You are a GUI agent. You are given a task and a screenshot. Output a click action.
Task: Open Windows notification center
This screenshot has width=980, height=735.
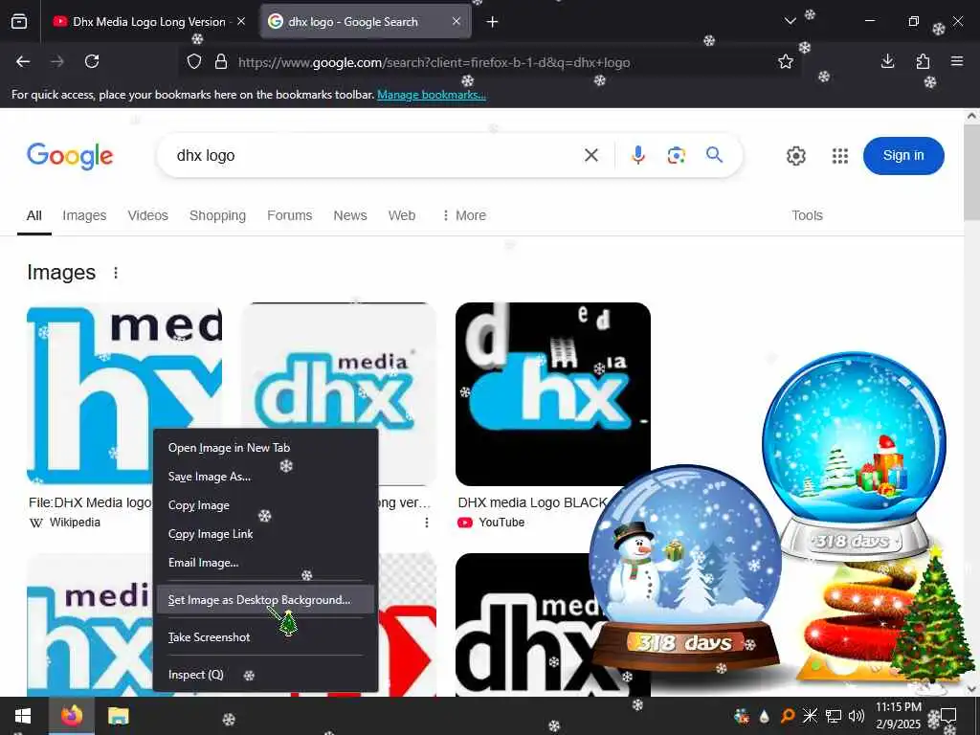click(948, 716)
